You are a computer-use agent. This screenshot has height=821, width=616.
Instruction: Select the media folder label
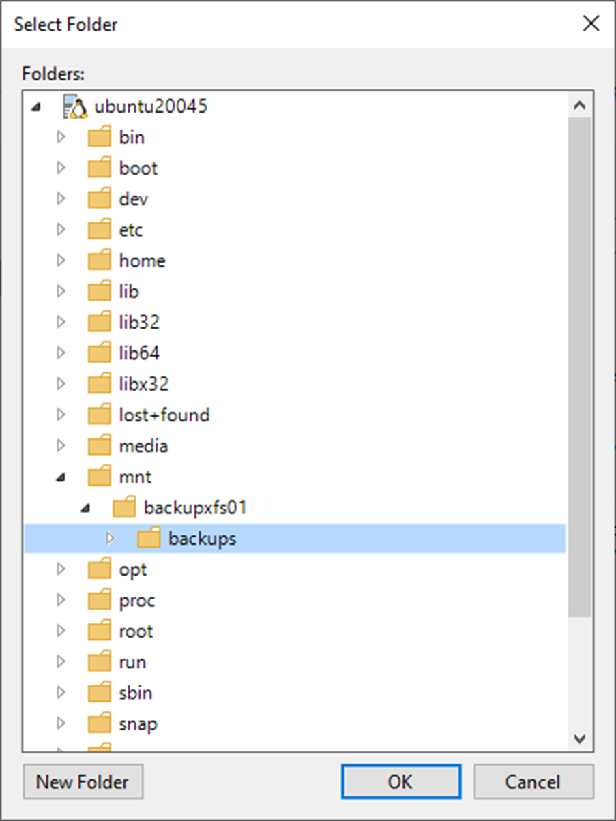click(143, 446)
